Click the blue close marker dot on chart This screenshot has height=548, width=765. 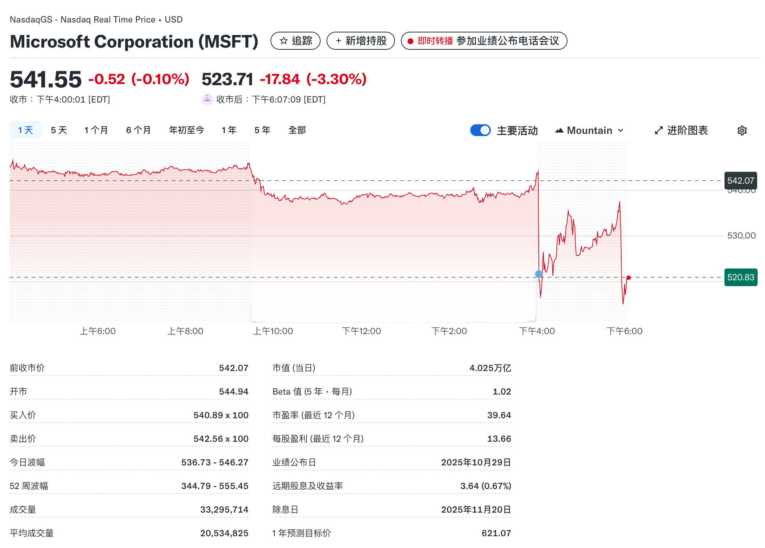[x=538, y=274]
